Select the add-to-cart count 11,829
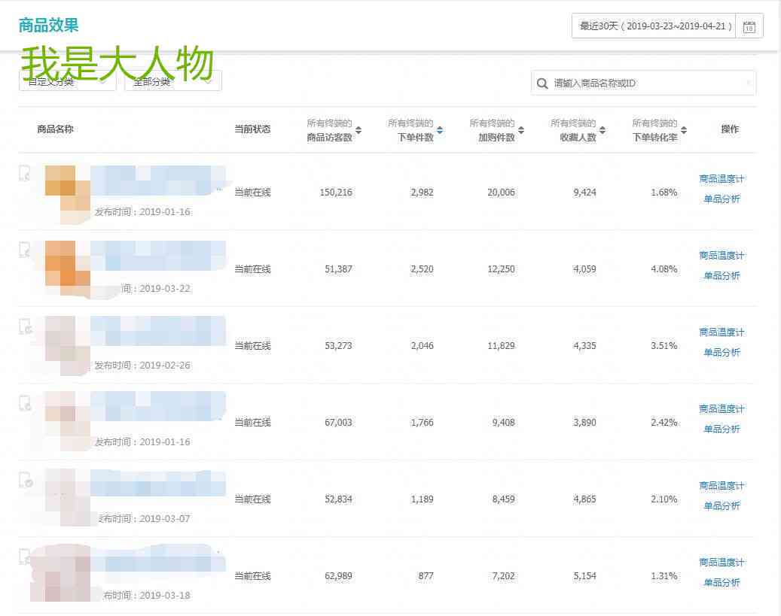 [x=501, y=346]
